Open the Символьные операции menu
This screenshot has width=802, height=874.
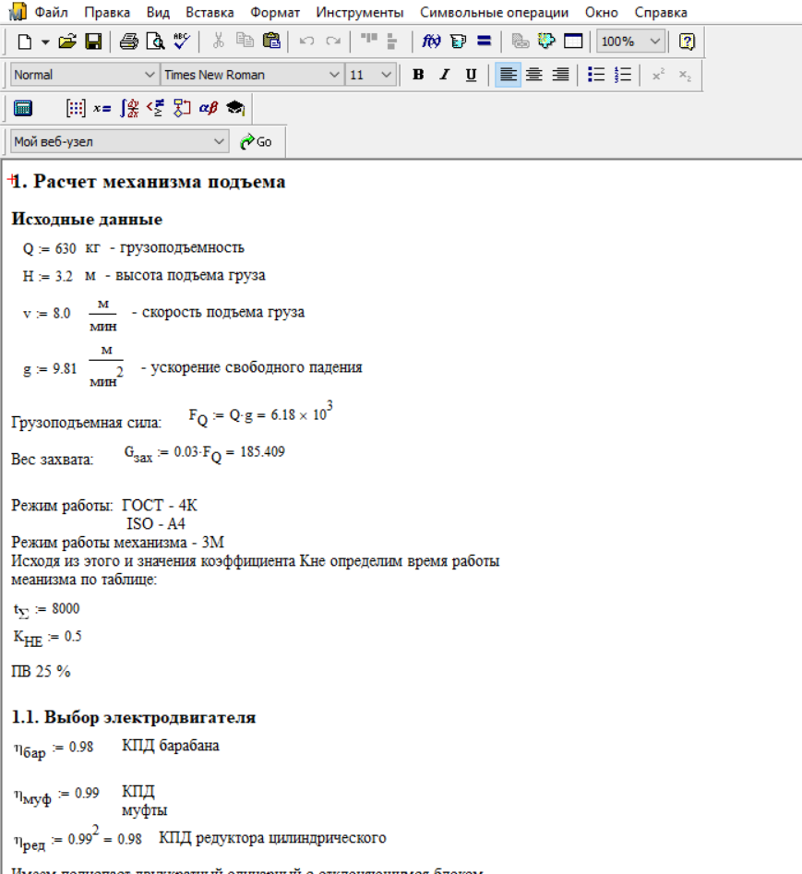coord(494,12)
